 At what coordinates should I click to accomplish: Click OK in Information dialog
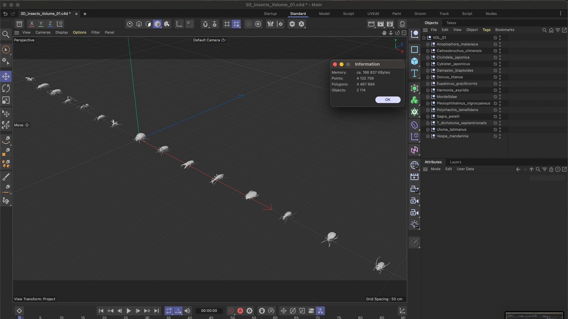click(388, 100)
